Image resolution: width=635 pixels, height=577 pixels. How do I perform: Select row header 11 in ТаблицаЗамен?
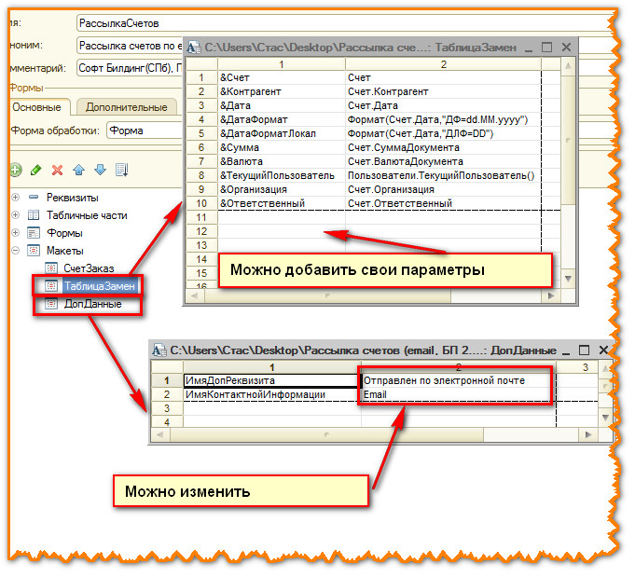(x=202, y=219)
